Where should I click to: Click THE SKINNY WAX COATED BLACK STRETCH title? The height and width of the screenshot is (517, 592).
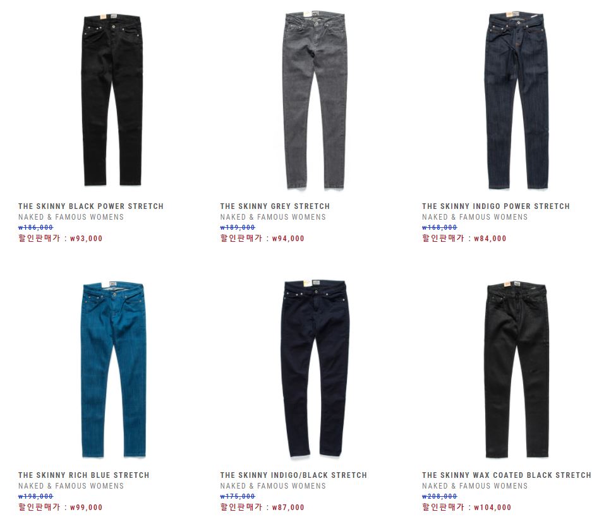click(x=506, y=475)
